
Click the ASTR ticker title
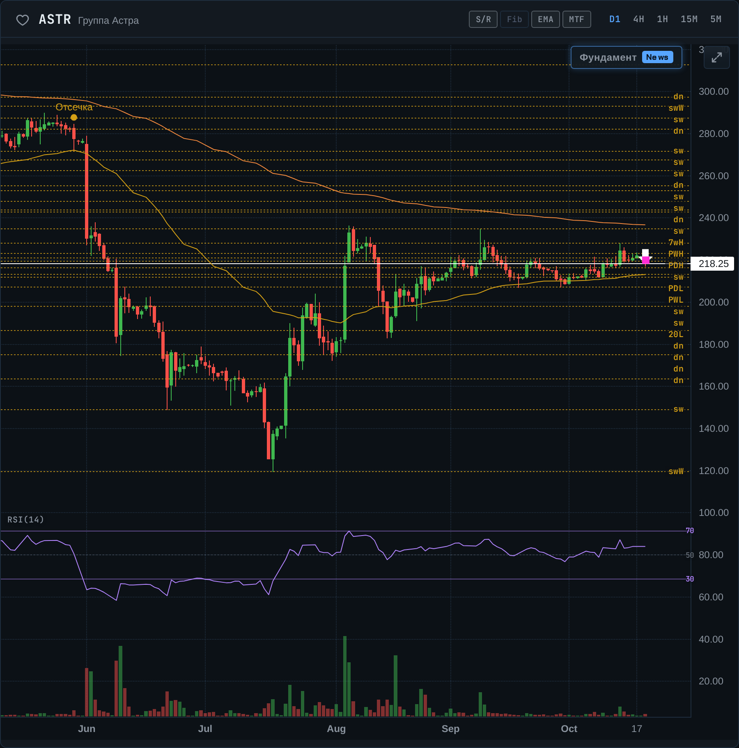pos(55,20)
